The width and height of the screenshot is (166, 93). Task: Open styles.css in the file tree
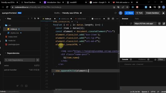(x=22, y=33)
